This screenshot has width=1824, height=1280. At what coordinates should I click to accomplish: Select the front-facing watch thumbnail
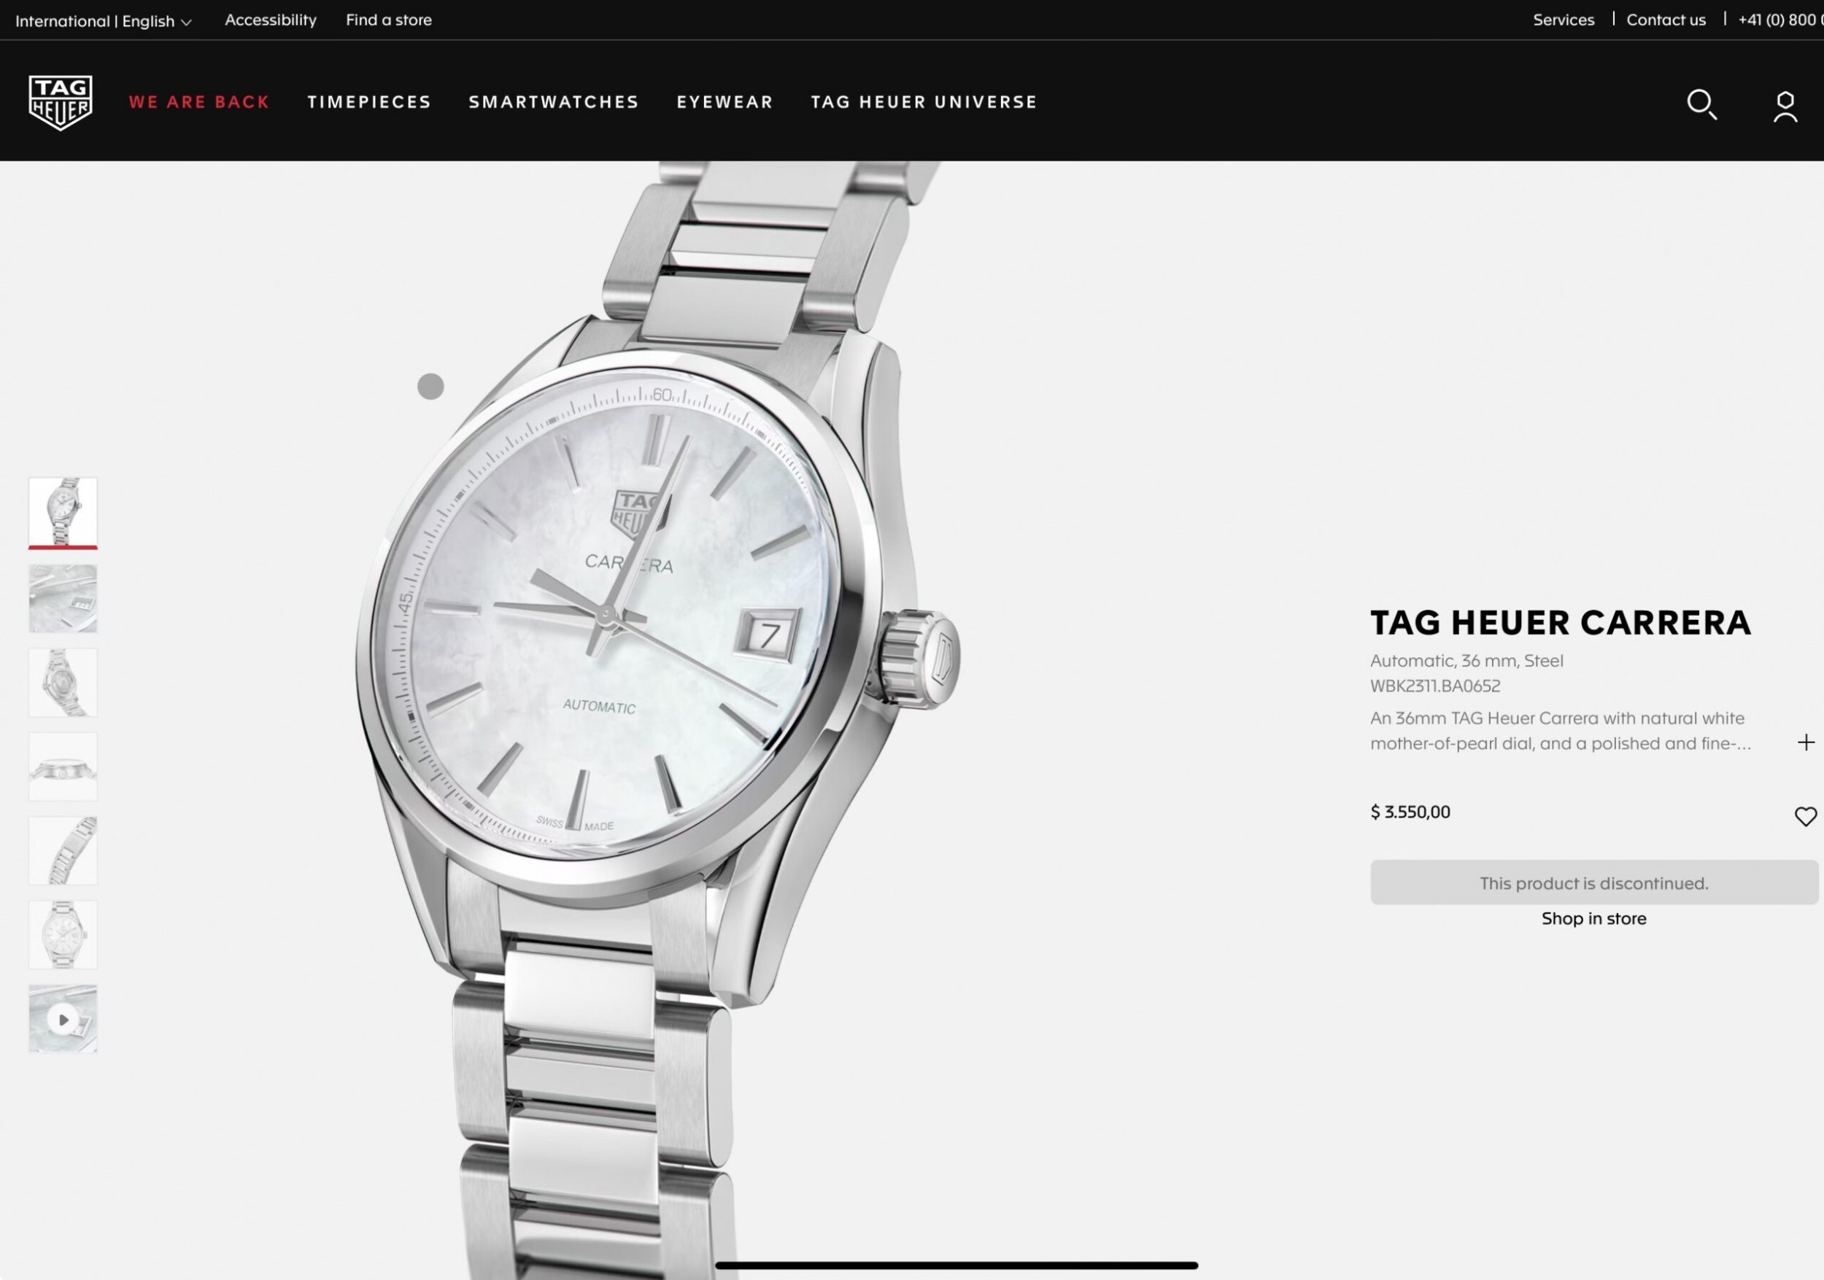[x=63, y=934]
